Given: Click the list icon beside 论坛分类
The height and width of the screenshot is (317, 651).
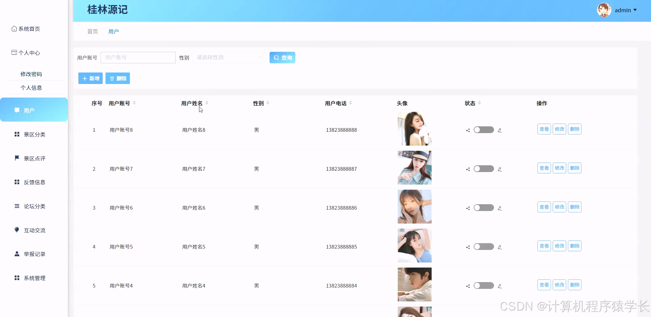Looking at the screenshot, I should tap(17, 206).
